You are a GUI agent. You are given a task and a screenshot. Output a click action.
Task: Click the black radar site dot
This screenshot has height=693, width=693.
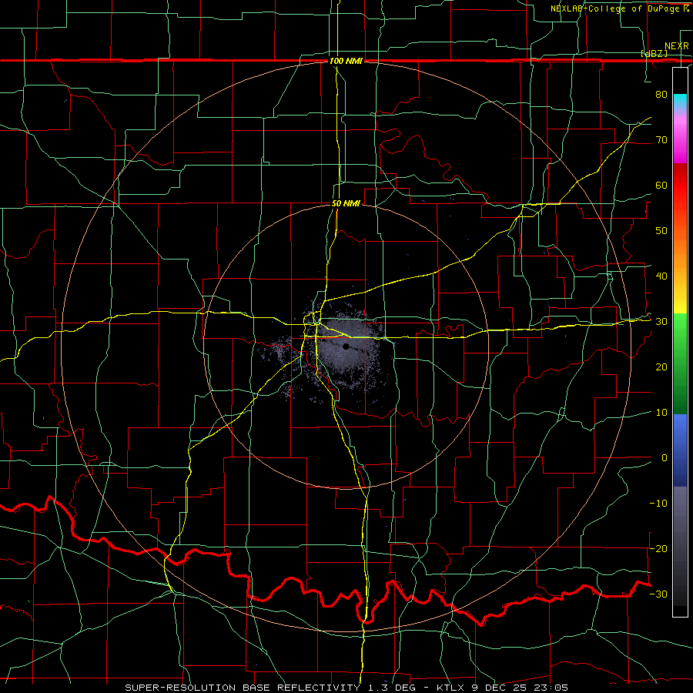[x=346, y=346]
